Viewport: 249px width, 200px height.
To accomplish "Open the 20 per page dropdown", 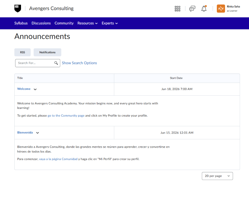I will 217,176.
